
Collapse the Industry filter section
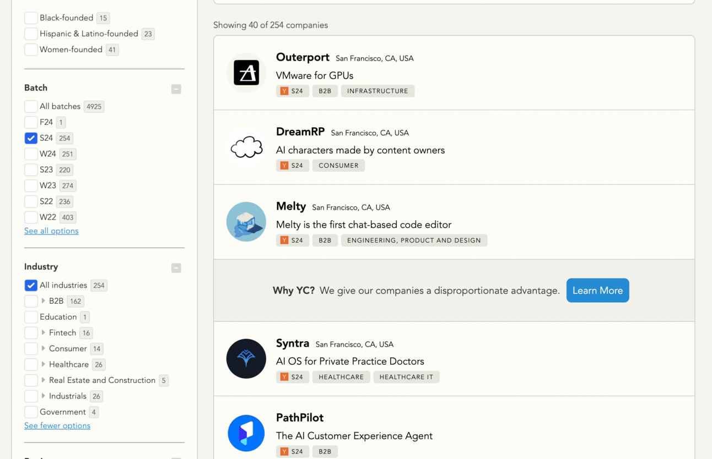(x=176, y=268)
